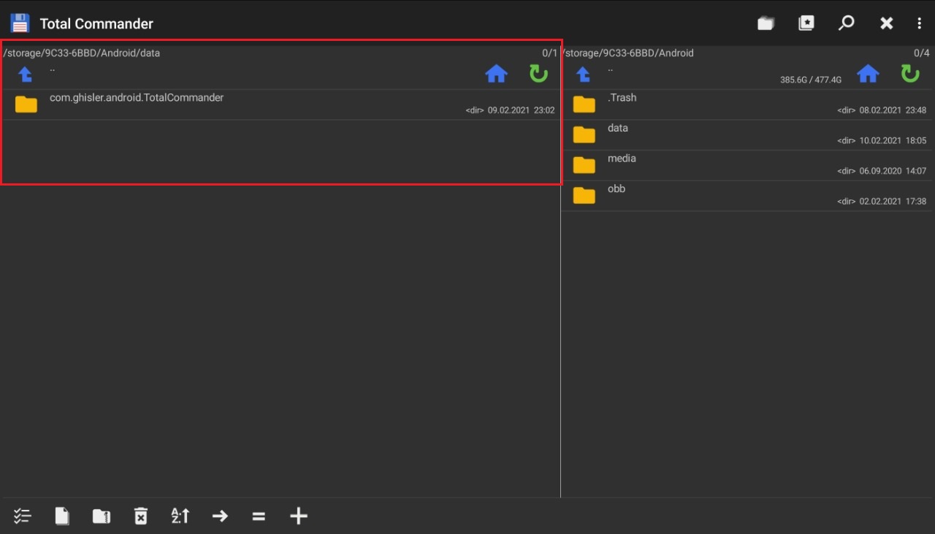Click the left panel parent '..' entry
935x534 pixels.
click(x=53, y=69)
